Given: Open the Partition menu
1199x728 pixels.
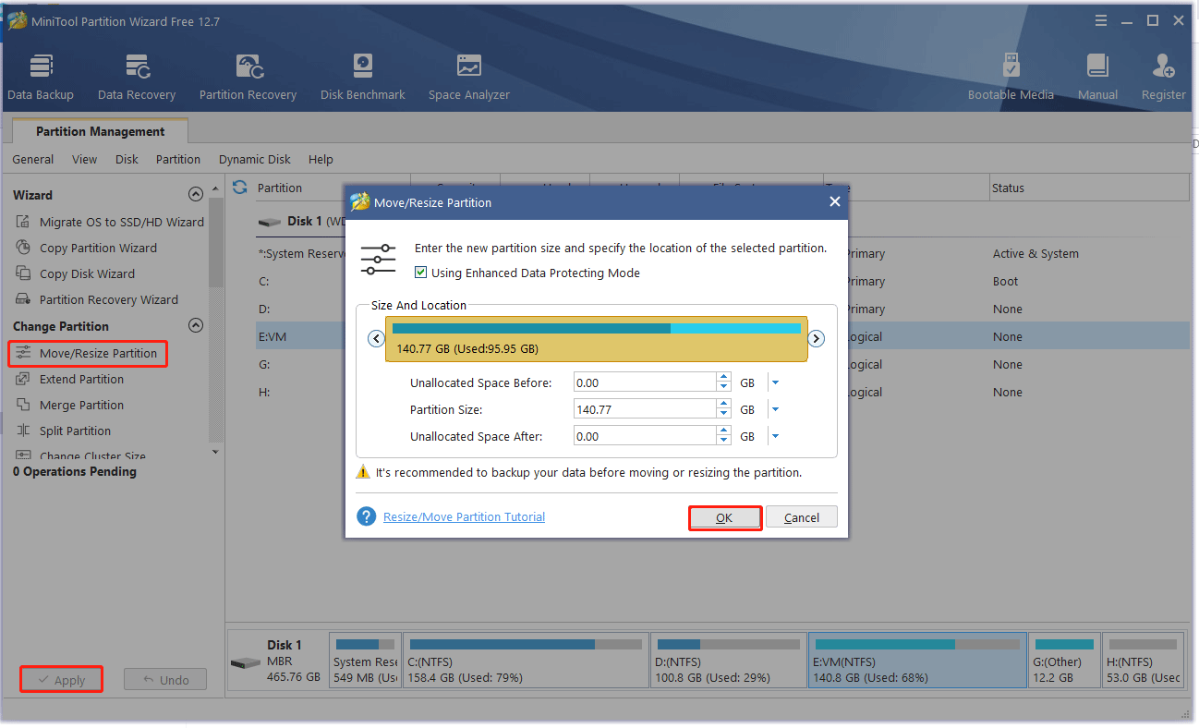Looking at the screenshot, I should pyautogui.click(x=178, y=159).
